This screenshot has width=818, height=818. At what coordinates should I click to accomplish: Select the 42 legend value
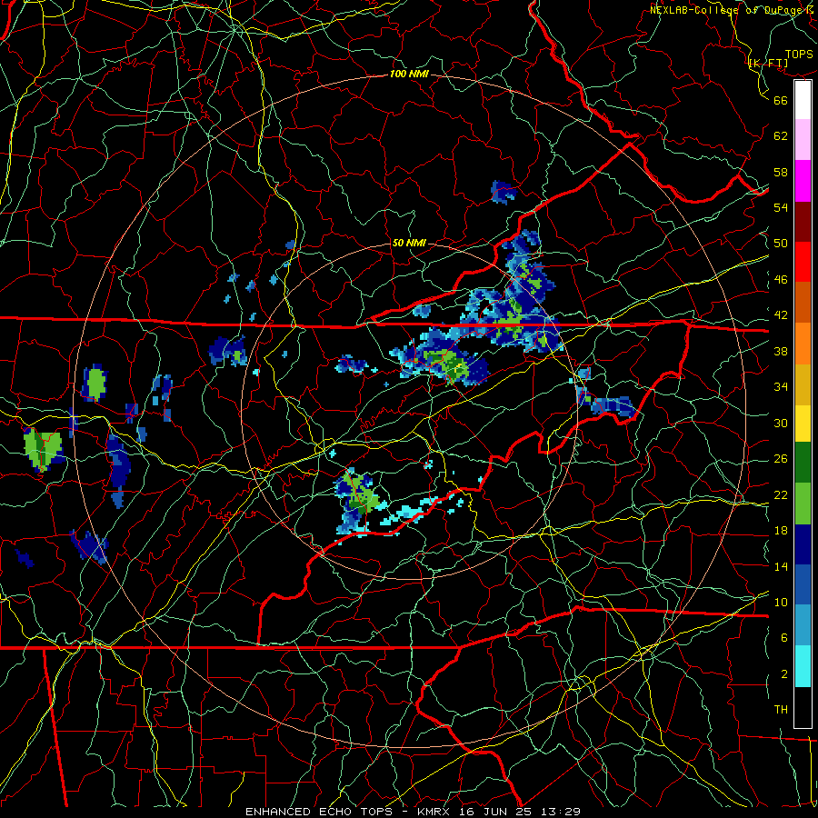(781, 315)
